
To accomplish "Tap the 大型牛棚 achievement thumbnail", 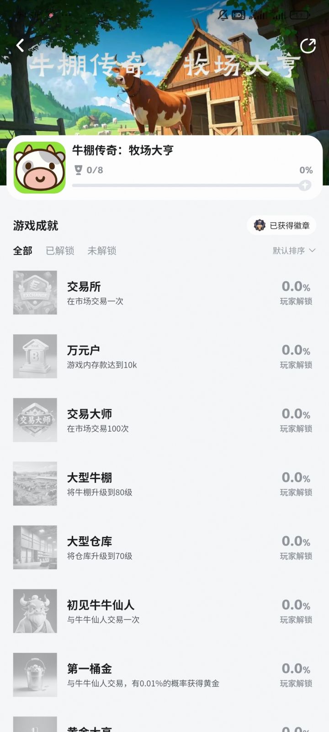I will point(35,483).
